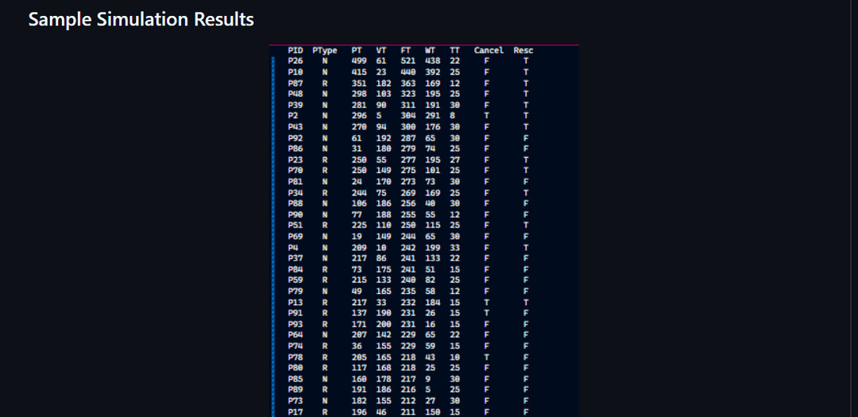Click the "FT" column header
Viewport: 858px width, 417px height.
point(405,50)
